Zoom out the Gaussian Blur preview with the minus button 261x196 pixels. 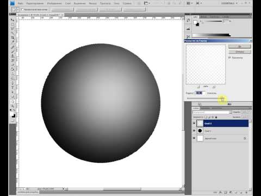tap(198, 87)
